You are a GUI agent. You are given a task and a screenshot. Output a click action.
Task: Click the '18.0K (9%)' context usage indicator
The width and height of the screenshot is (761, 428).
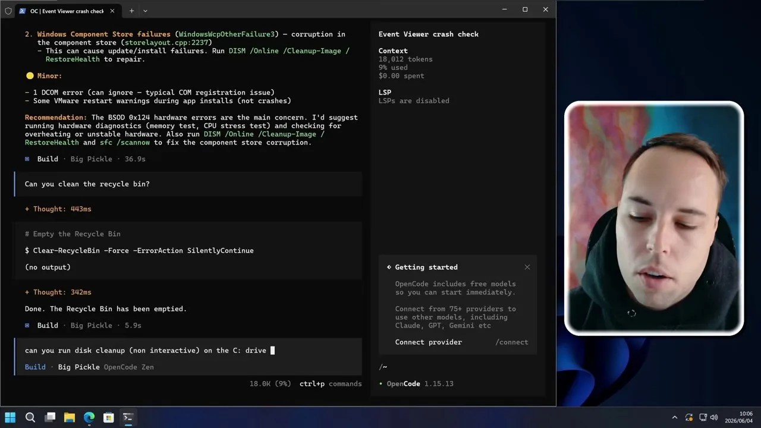click(x=271, y=384)
